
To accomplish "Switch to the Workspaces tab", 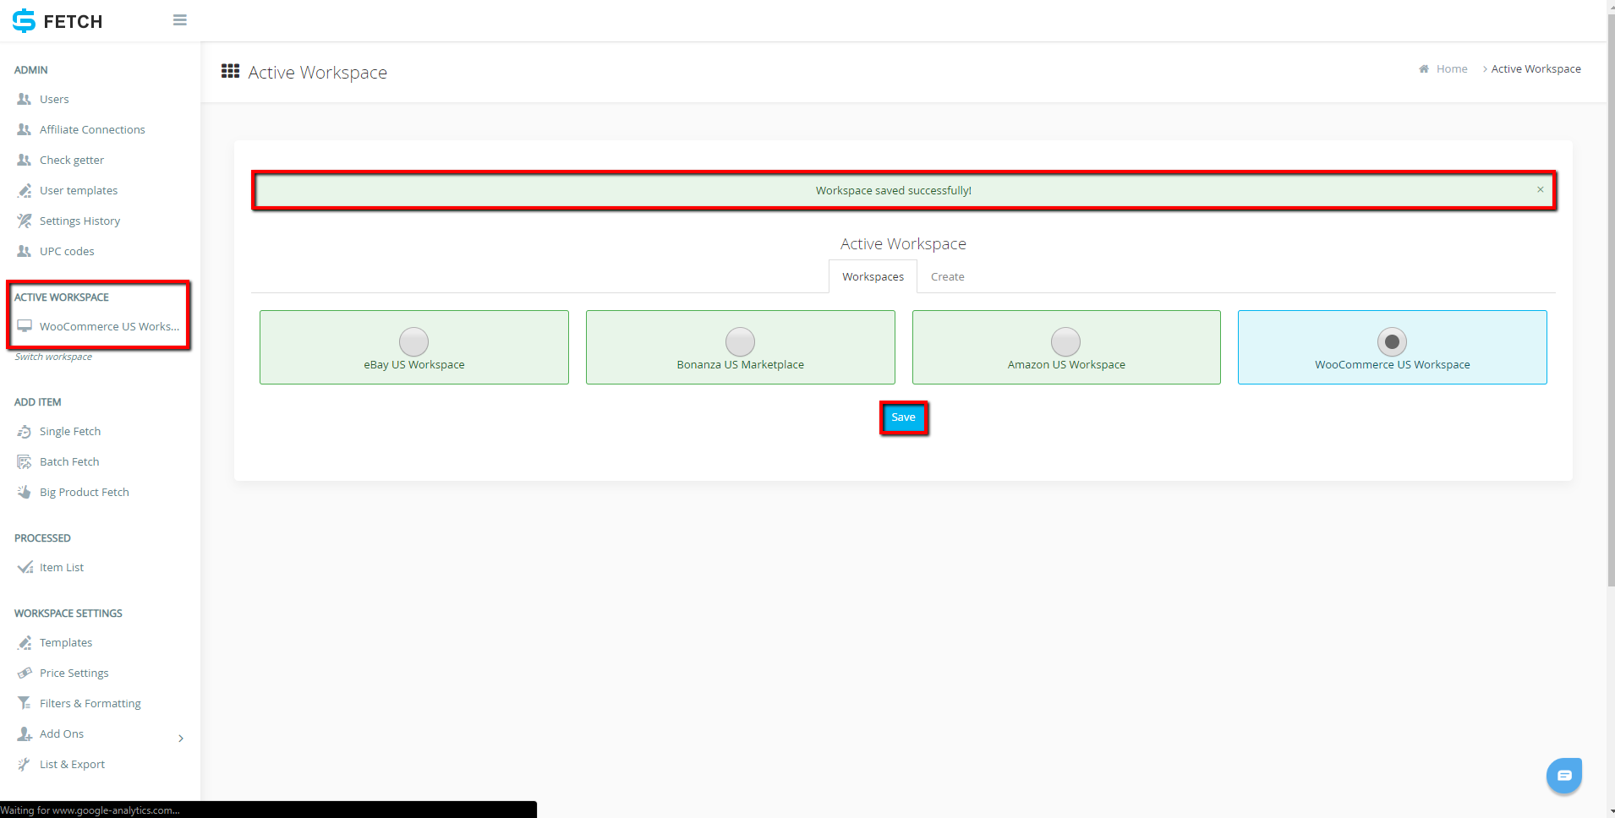I will tap(873, 276).
